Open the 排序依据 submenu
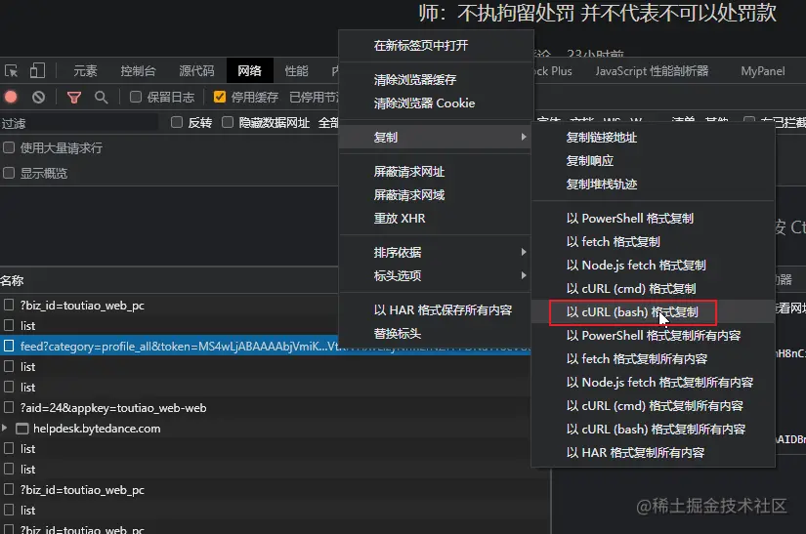This screenshot has width=806, height=534. (435, 252)
